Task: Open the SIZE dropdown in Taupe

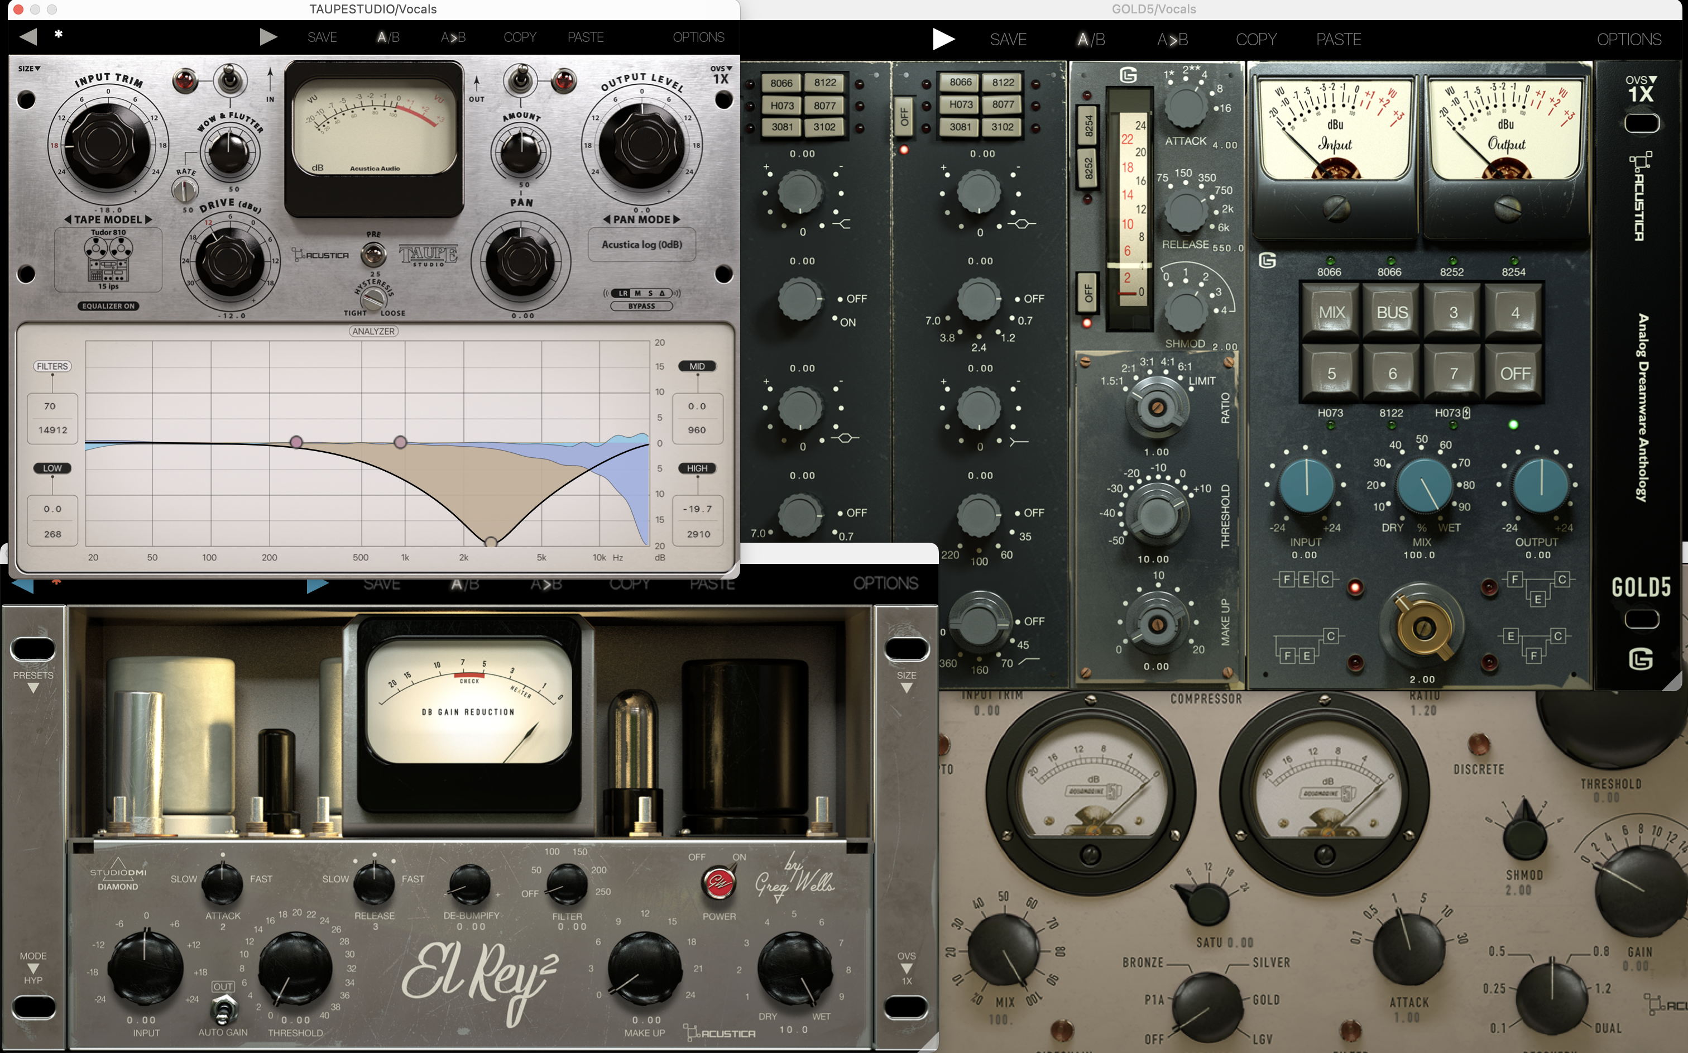Action: click(x=29, y=68)
